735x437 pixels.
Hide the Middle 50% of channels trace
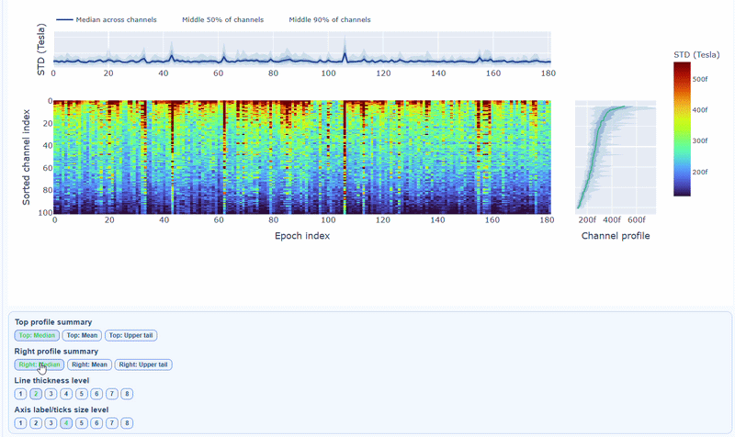[222, 19]
